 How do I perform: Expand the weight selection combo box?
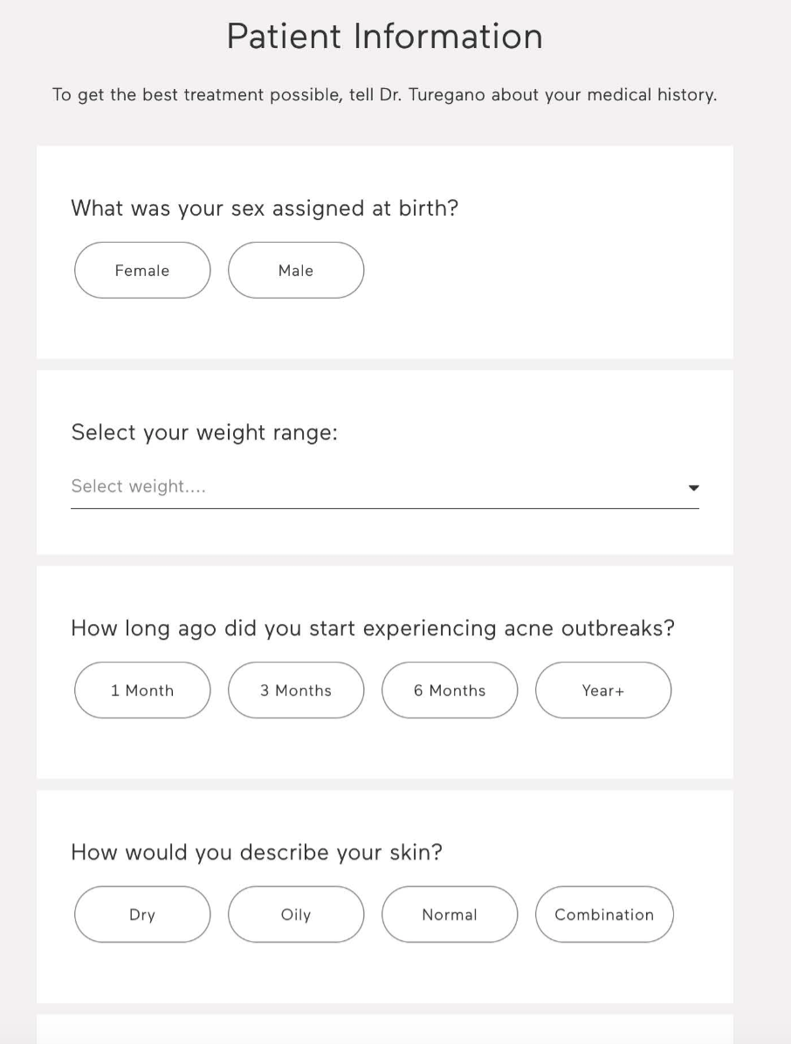coord(384,486)
